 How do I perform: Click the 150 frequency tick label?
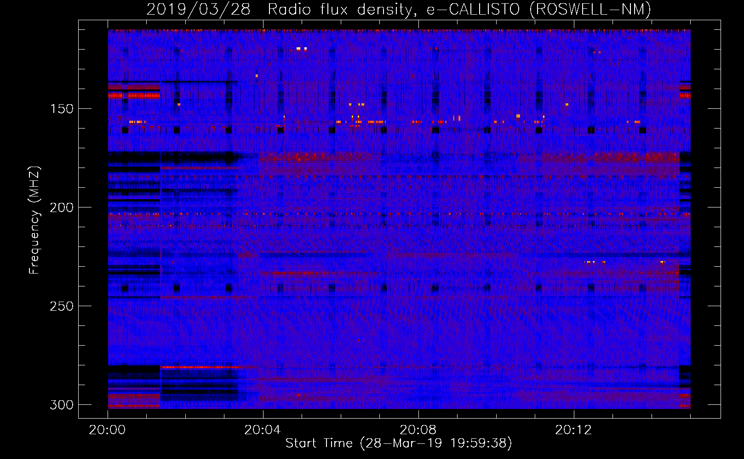pos(61,109)
